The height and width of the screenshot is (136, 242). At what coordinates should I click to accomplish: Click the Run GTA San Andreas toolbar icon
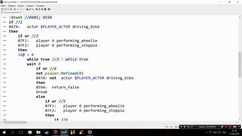pos(45,9)
